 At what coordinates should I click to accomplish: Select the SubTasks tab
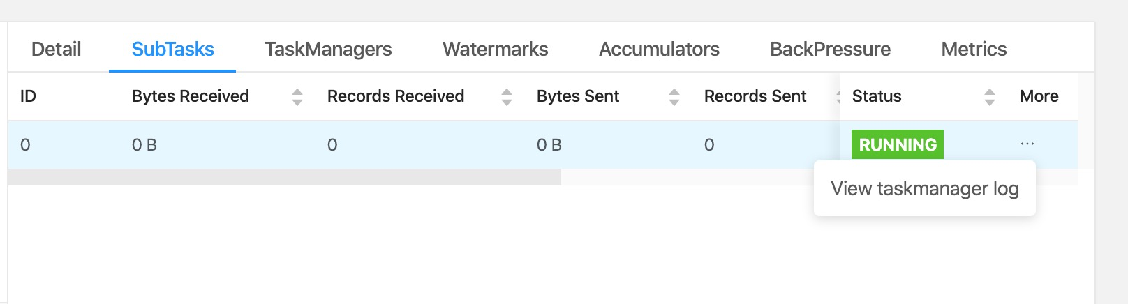point(172,49)
